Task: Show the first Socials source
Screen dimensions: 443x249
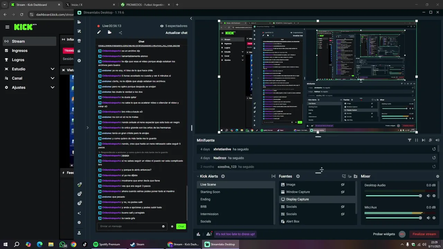Action: click(x=343, y=207)
